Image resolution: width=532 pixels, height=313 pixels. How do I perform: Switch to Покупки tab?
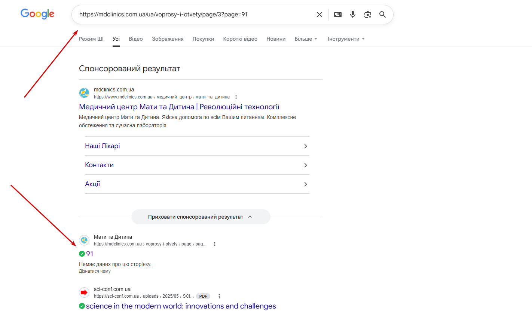point(204,39)
